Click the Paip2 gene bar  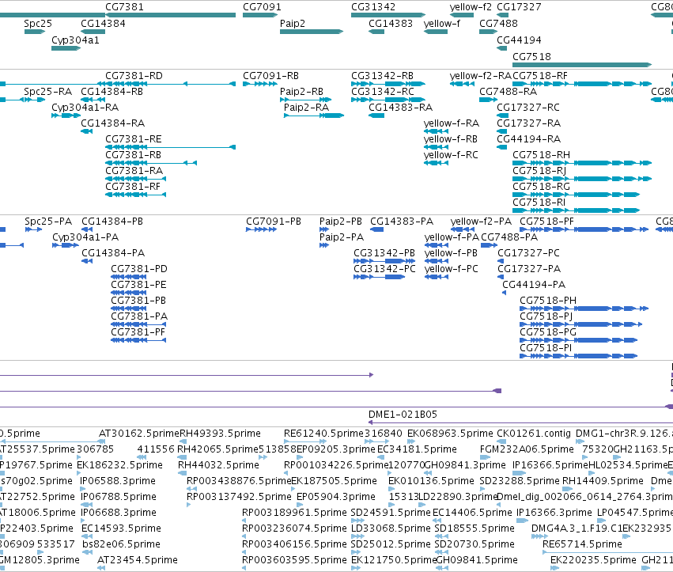[x=311, y=32]
